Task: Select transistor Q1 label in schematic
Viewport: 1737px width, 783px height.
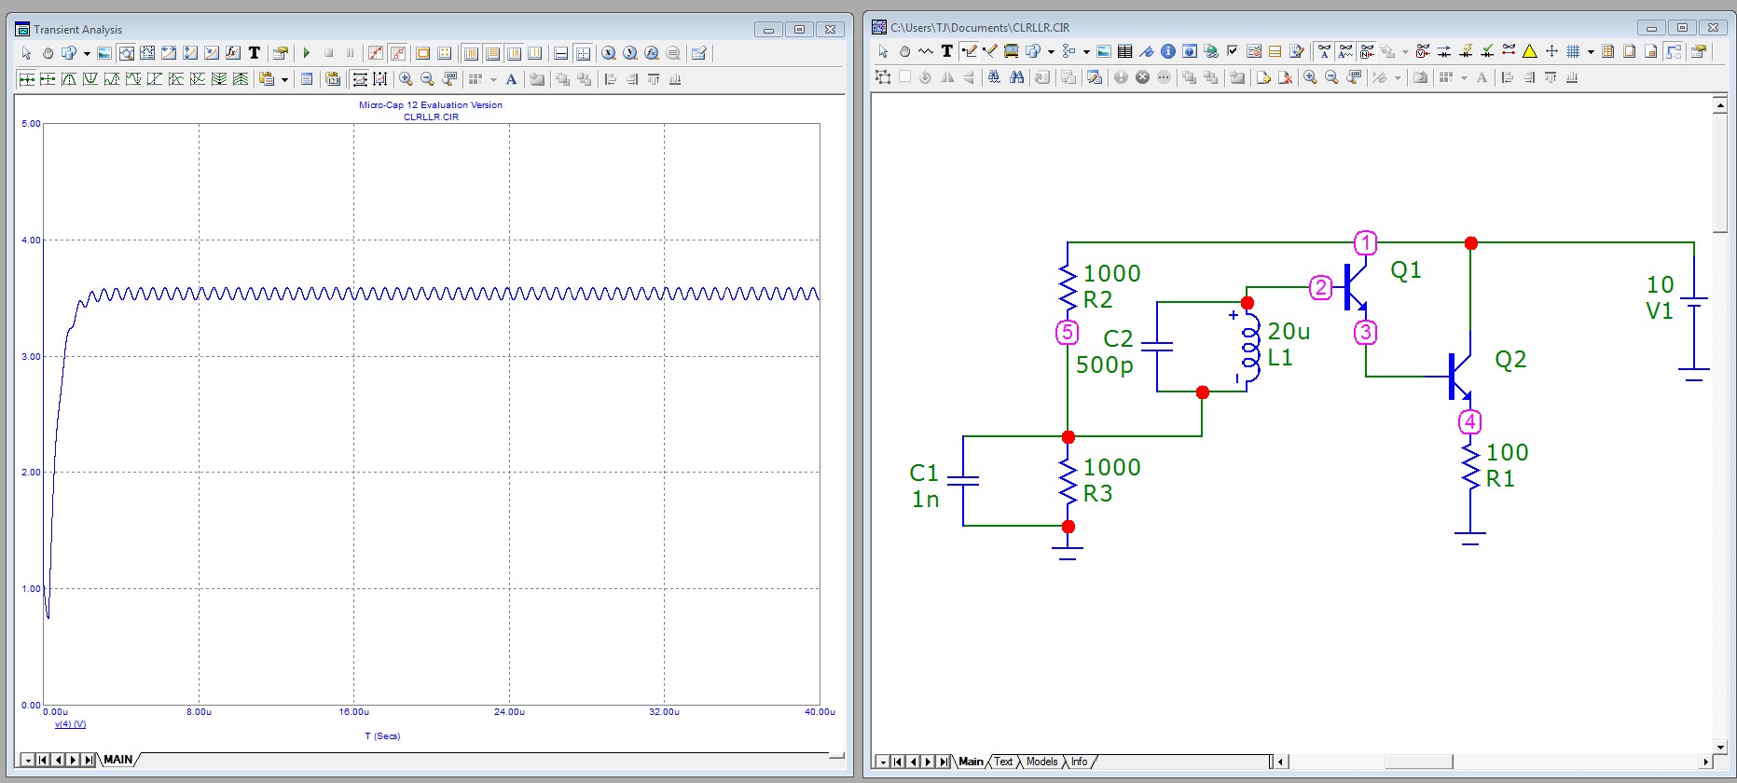Action: pos(1406,270)
